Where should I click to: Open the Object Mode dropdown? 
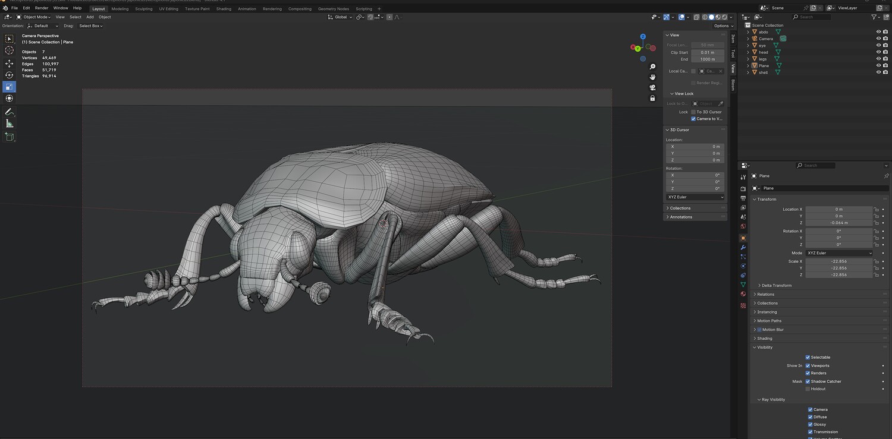click(x=37, y=17)
